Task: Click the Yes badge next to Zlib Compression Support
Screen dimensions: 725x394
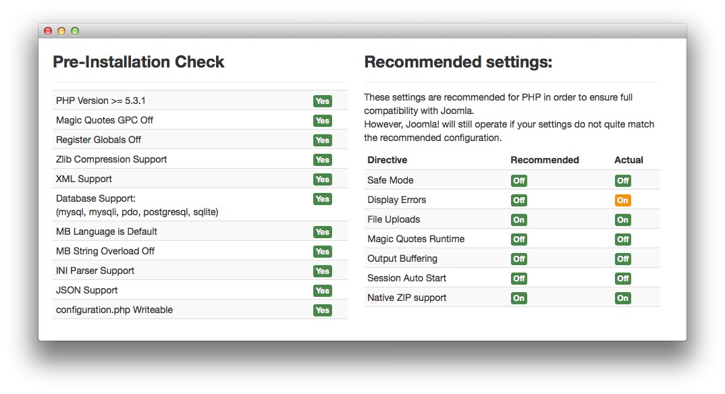Action: 322,159
